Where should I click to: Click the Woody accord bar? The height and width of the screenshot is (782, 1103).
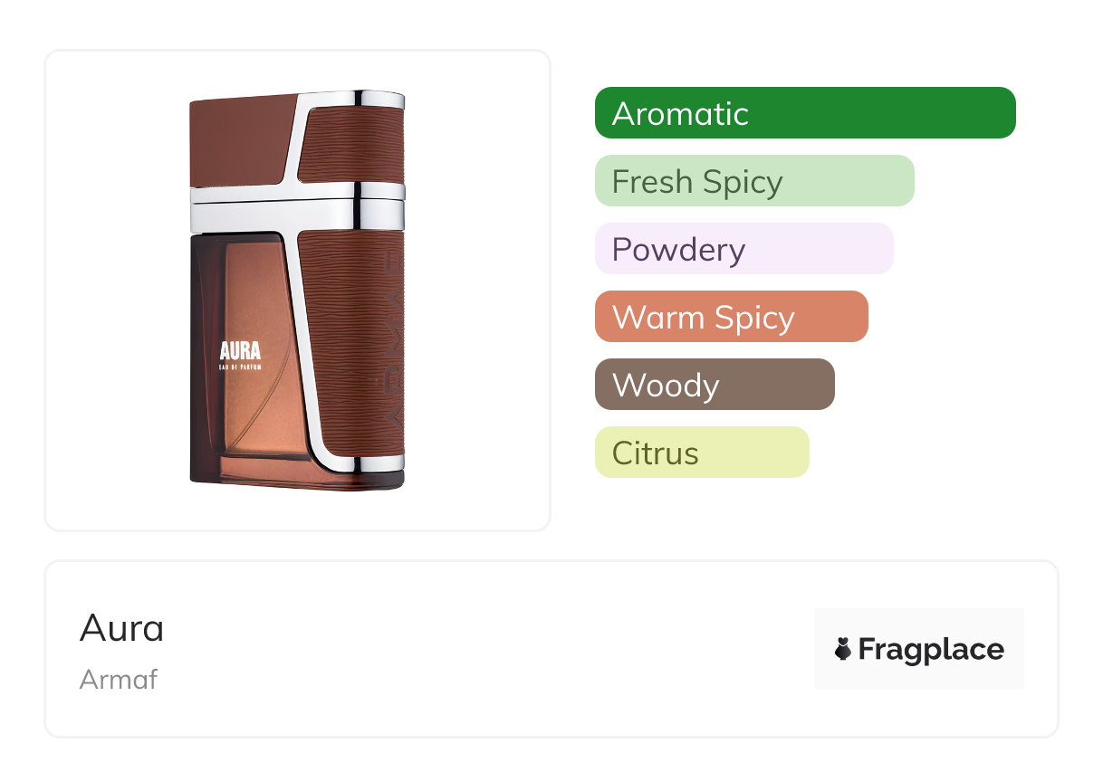[714, 385]
